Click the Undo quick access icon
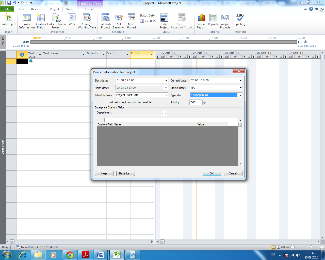The image size is (325, 260). pos(14,3)
